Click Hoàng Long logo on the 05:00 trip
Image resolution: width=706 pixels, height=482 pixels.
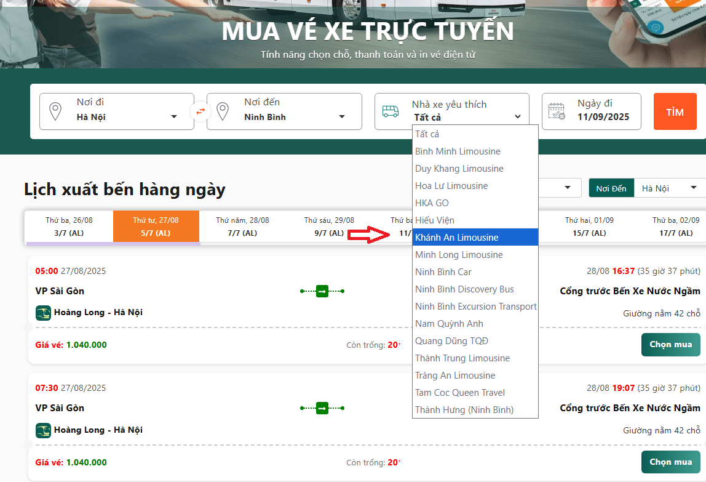[x=43, y=313]
